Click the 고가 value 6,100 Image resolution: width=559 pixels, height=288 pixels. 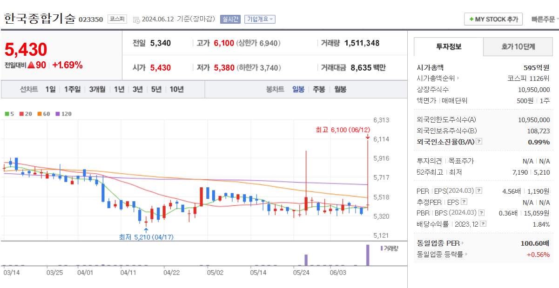point(224,43)
